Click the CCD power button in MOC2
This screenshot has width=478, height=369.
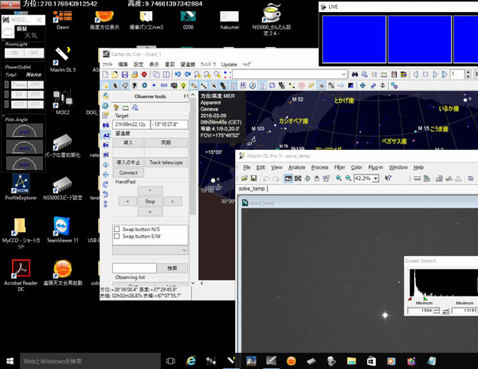pos(19,104)
